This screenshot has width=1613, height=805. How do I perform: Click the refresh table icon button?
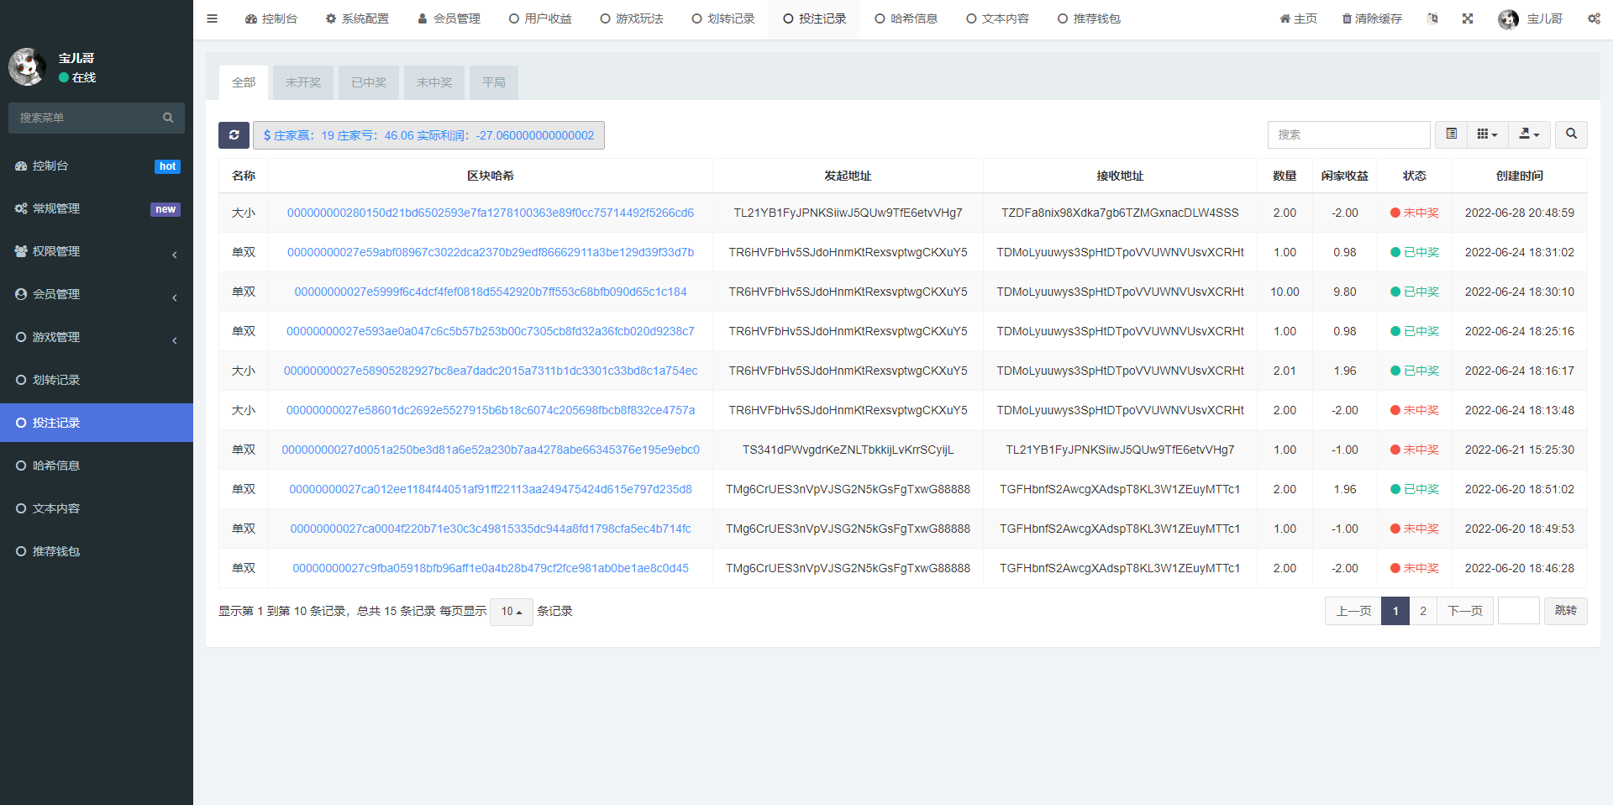pyautogui.click(x=234, y=135)
